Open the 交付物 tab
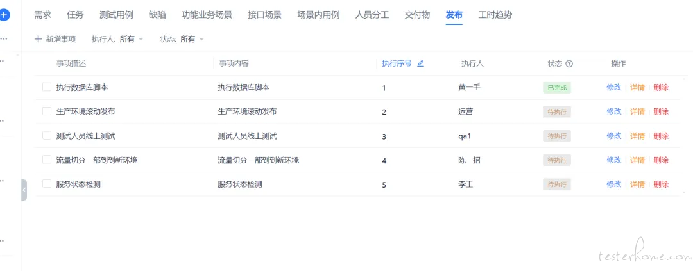Viewport: 693px width, 271px height. tap(417, 15)
